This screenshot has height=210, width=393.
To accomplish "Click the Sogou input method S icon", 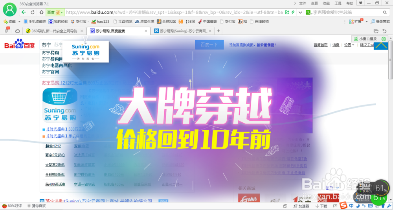I will tap(344, 206).
